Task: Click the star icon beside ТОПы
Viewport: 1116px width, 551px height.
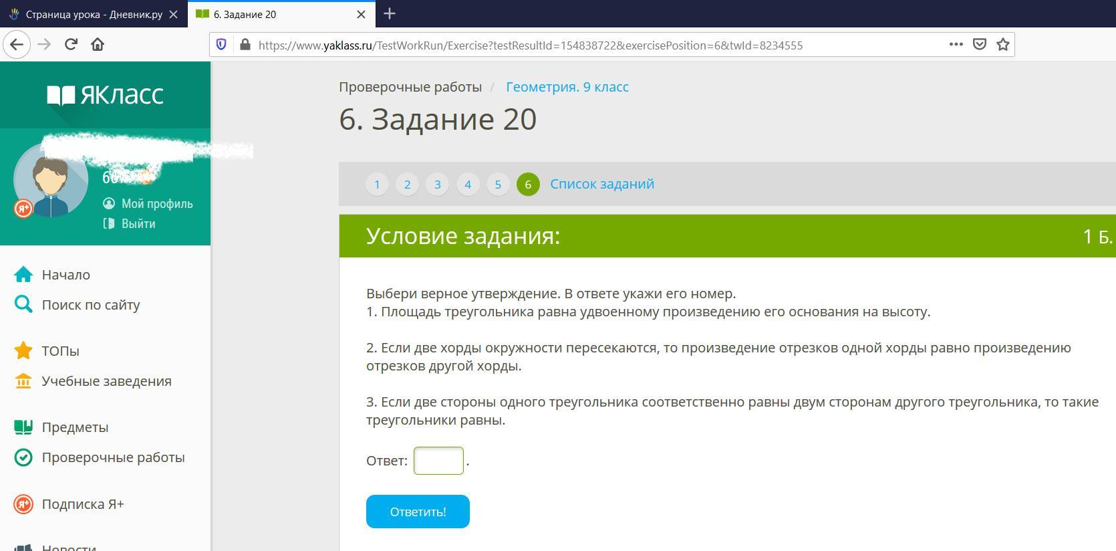Action: point(23,350)
